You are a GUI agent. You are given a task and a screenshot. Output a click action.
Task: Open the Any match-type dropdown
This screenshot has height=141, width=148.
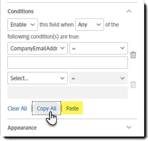pos(90,24)
